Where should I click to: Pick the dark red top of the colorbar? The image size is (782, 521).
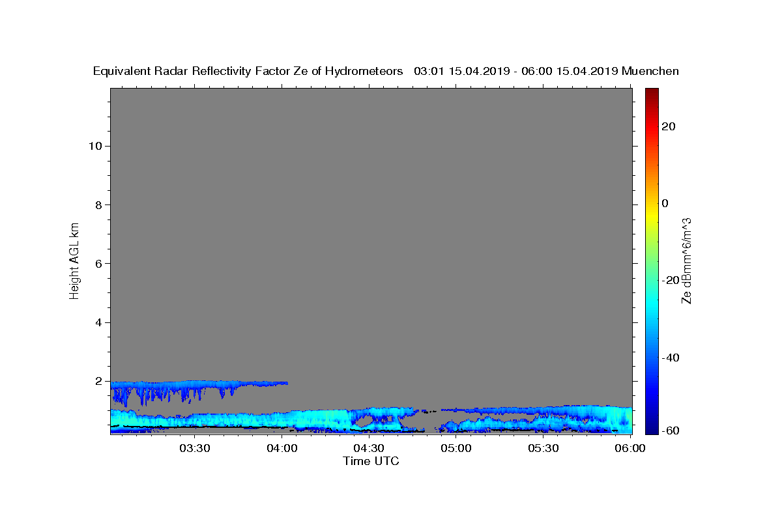click(x=652, y=92)
